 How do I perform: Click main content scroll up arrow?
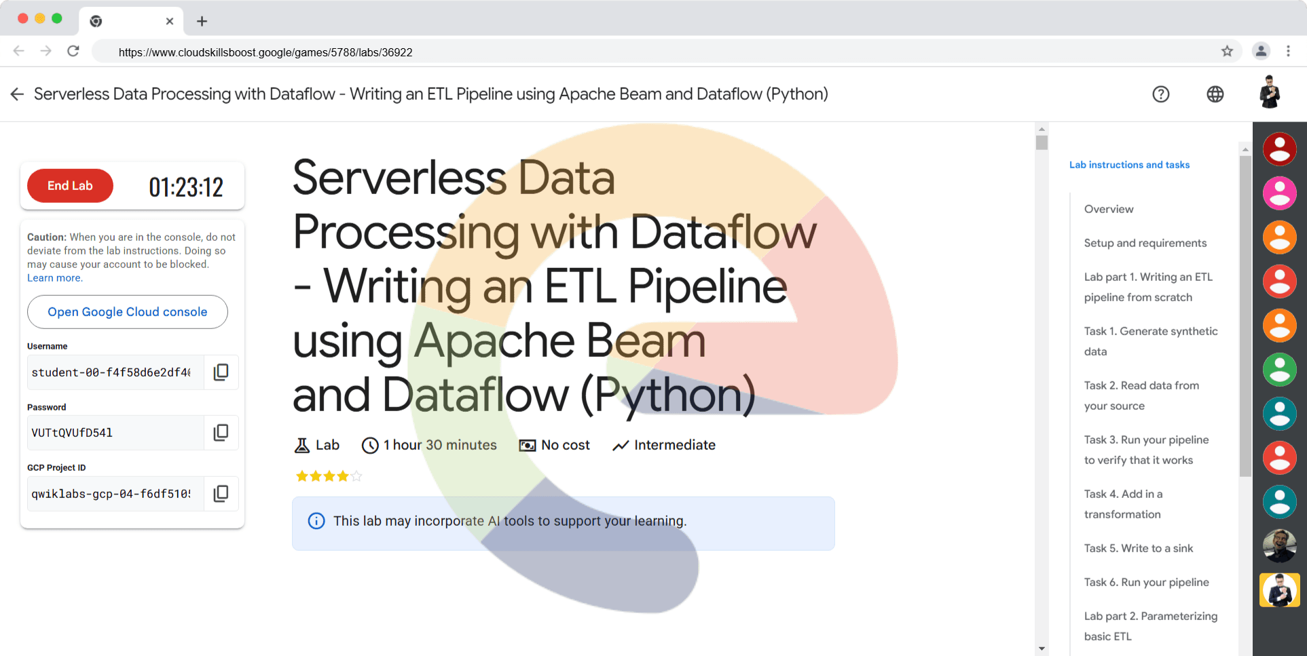click(x=1042, y=129)
